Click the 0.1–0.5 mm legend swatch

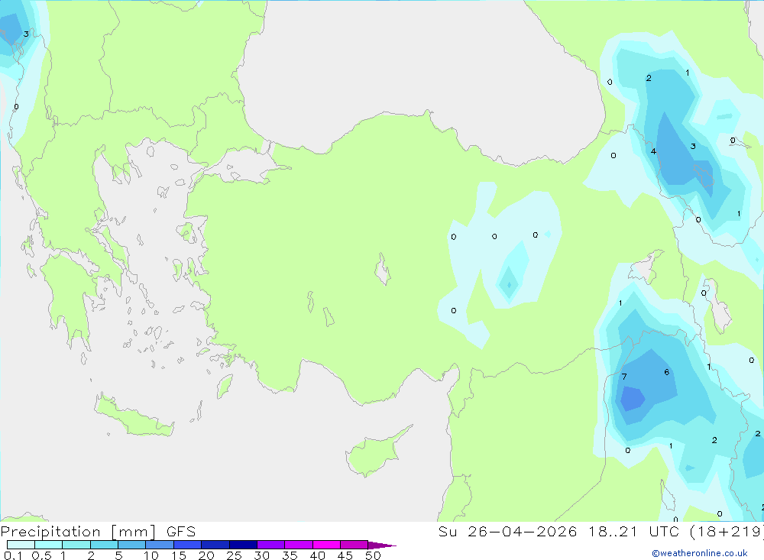21,545
